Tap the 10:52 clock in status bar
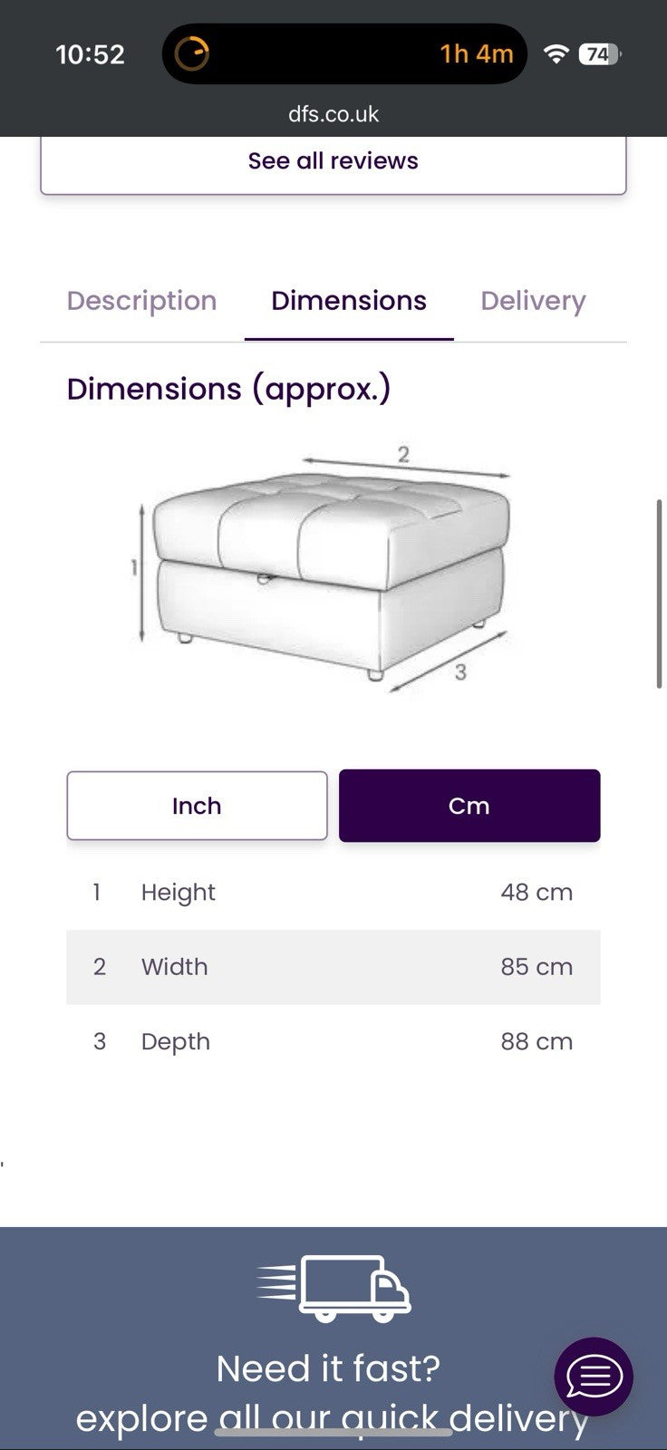 click(90, 54)
